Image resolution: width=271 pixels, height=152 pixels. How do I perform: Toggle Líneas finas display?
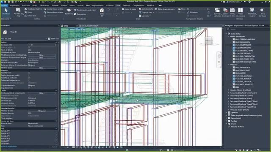pos(30,16)
